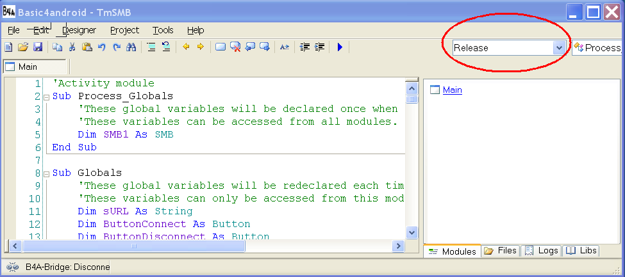Select the Main code tab
Viewport: 625px width, 277px height.
34,67
